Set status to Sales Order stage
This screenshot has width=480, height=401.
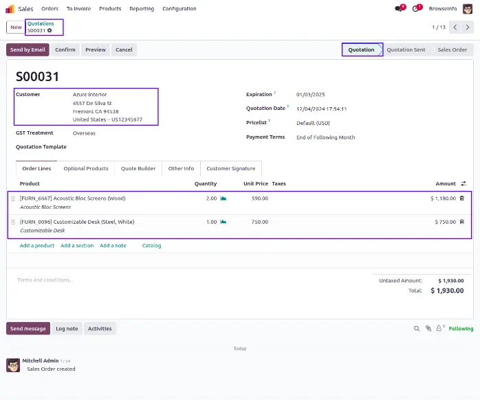[452, 50]
